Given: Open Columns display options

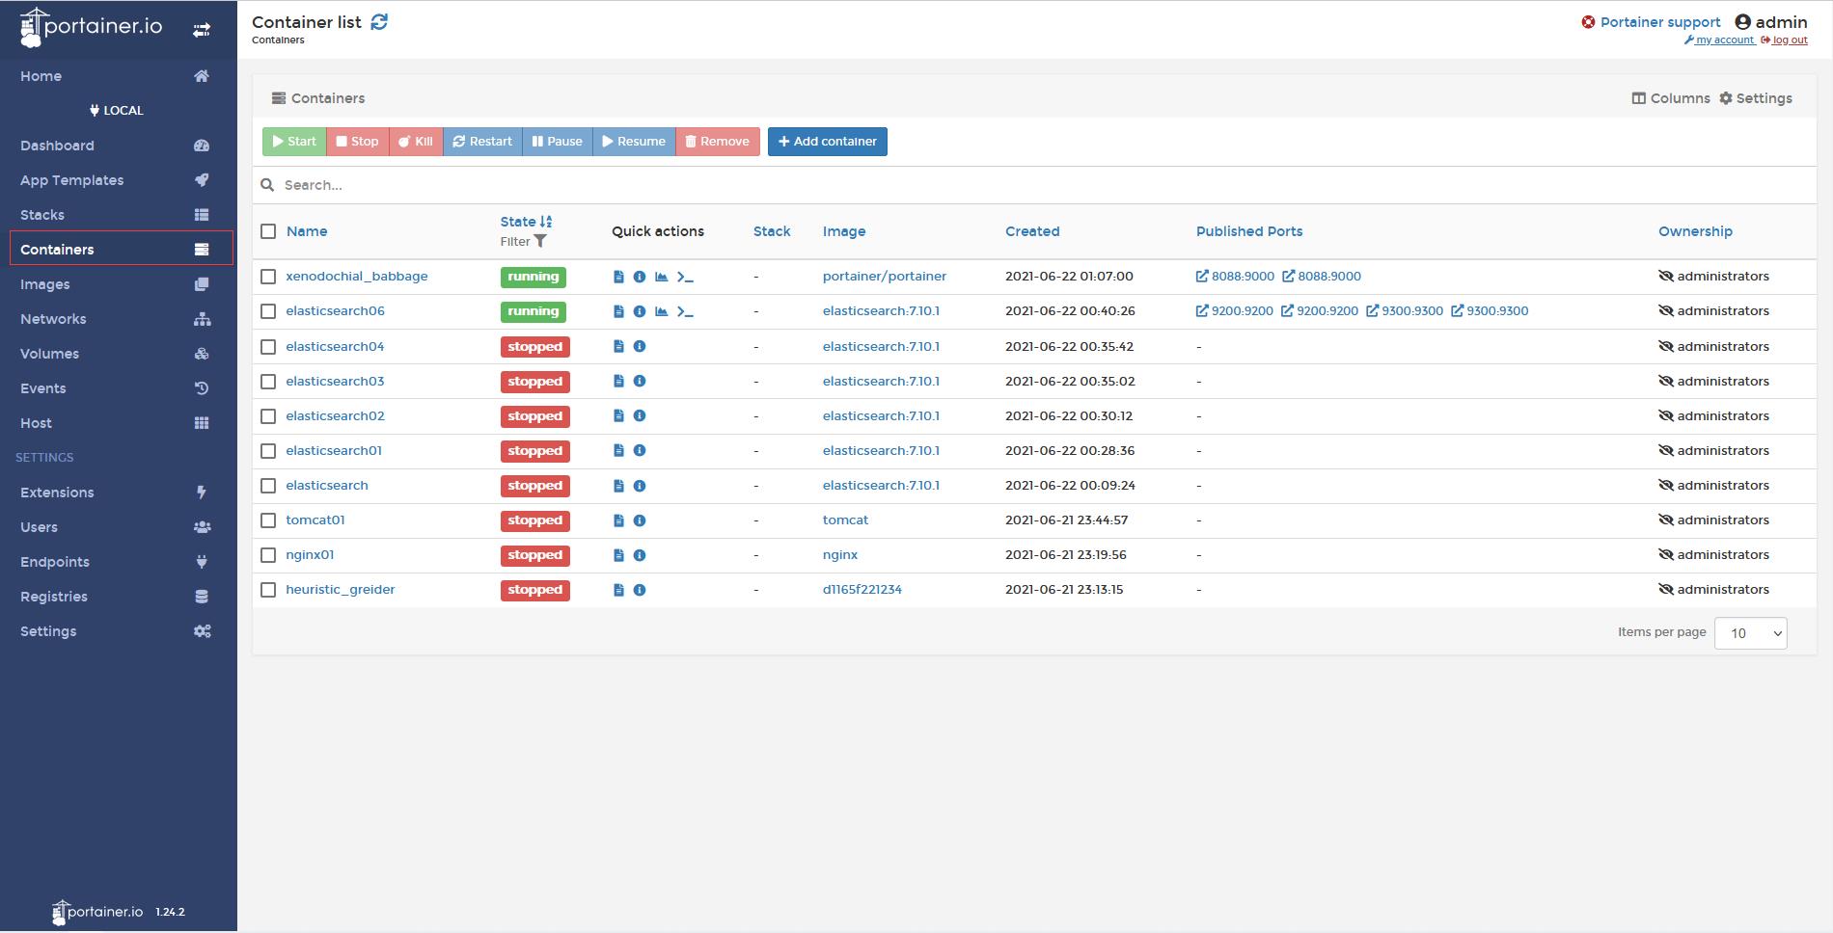Looking at the screenshot, I should point(1671,98).
